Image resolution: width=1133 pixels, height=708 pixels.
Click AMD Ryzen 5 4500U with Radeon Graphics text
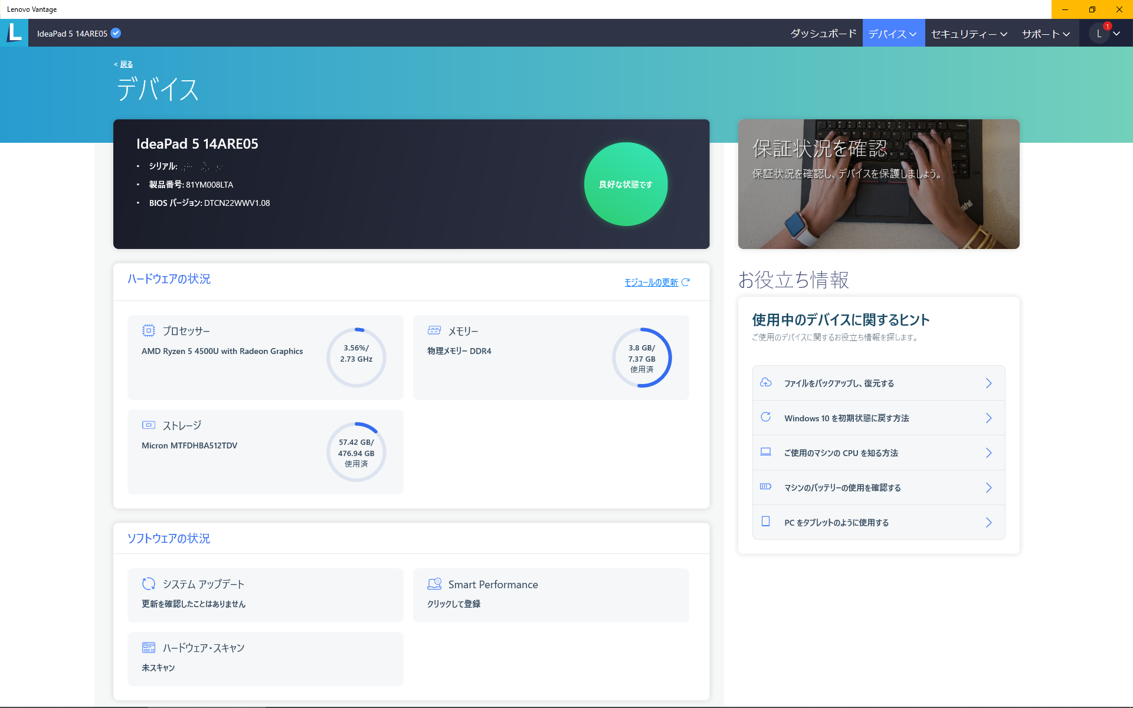[222, 351]
